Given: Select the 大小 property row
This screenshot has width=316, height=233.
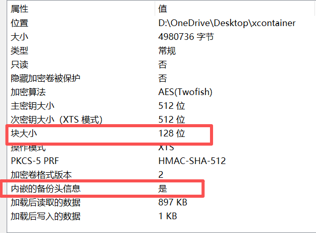Looking at the screenshot, I should point(19,37).
